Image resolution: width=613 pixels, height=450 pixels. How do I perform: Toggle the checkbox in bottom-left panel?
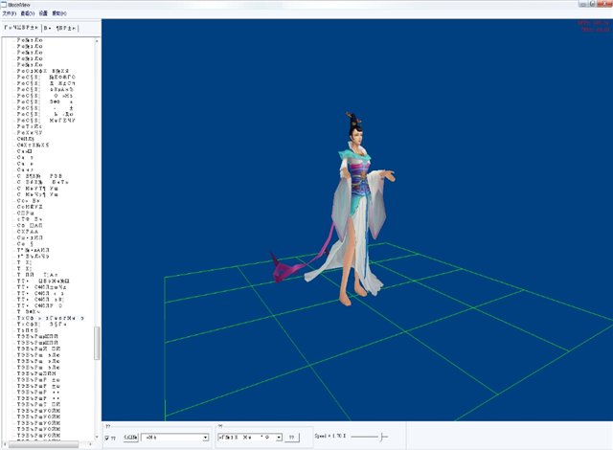pyautogui.click(x=107, y=439)
